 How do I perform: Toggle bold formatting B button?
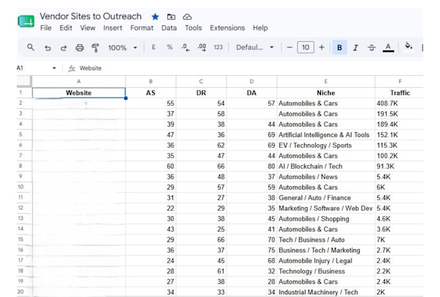pos(339,47)
